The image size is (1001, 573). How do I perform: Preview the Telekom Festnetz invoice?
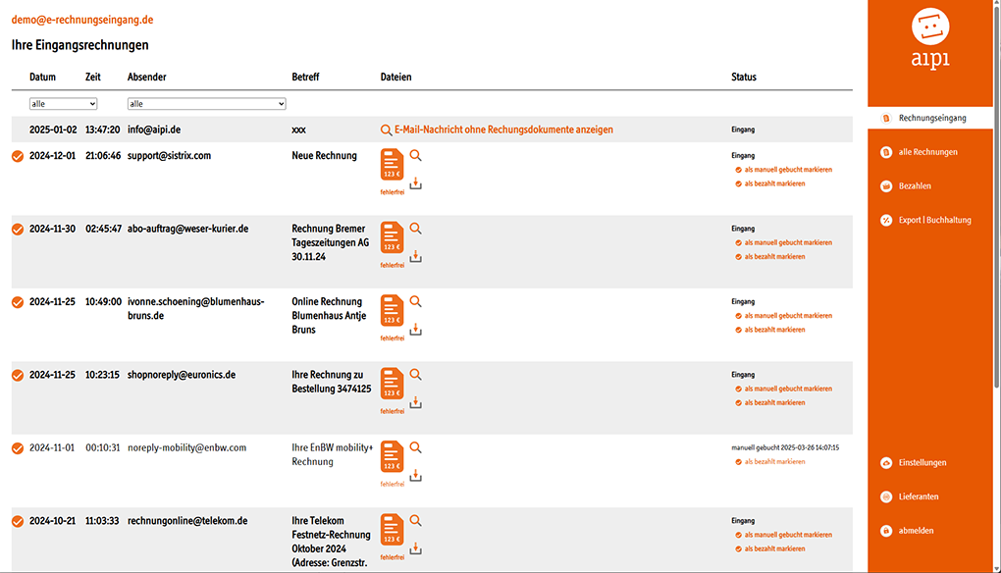tap(415, 521)
